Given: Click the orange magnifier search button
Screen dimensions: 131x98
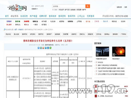Looking at the screenshot, I should click(88, 6).
